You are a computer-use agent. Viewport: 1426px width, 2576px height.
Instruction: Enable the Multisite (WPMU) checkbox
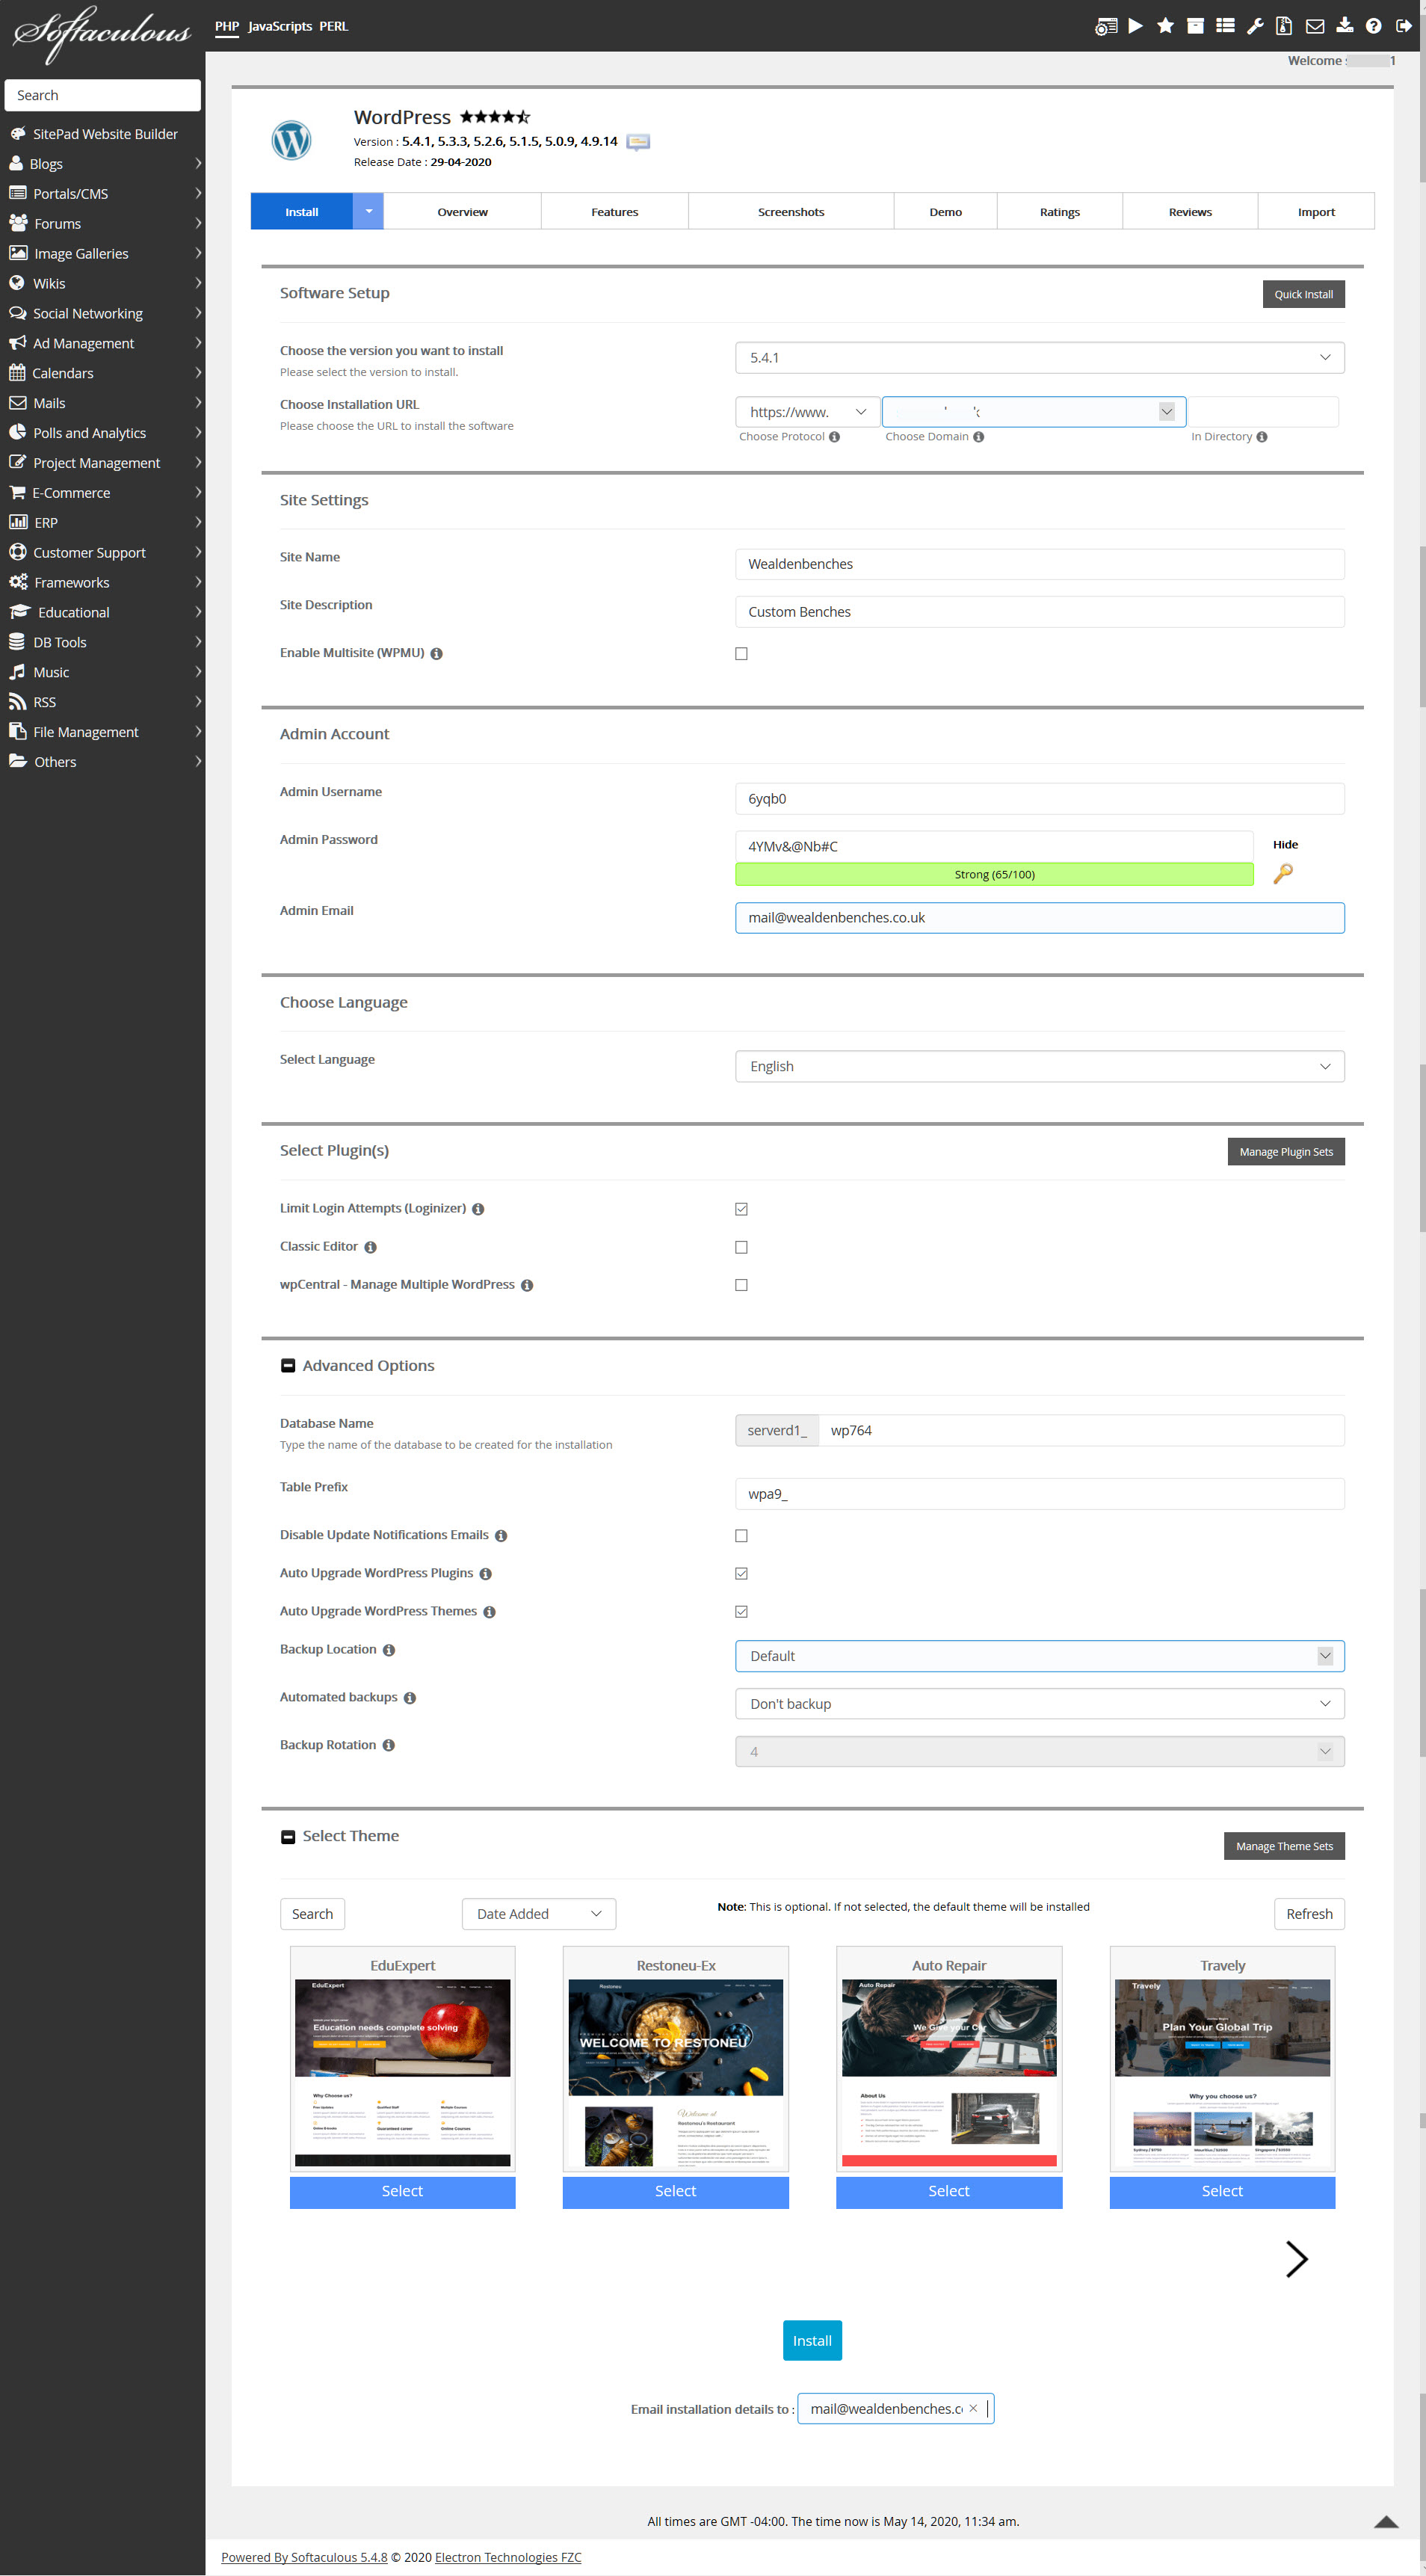741,653
